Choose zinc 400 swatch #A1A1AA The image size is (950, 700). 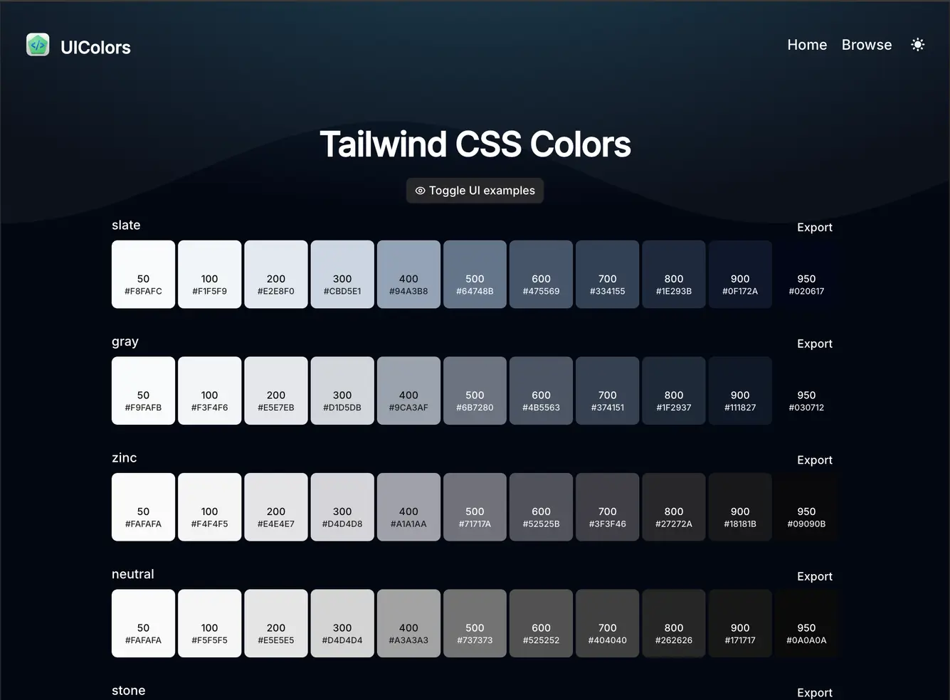[x=408, y=507]
